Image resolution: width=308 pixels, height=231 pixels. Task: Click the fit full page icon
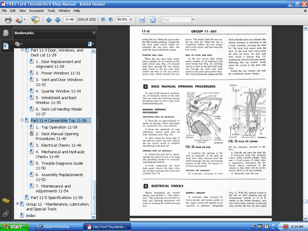[x=152, y=20]
